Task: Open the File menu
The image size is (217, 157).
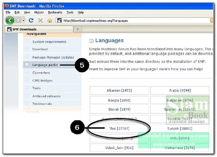Action: pos(8,12)
